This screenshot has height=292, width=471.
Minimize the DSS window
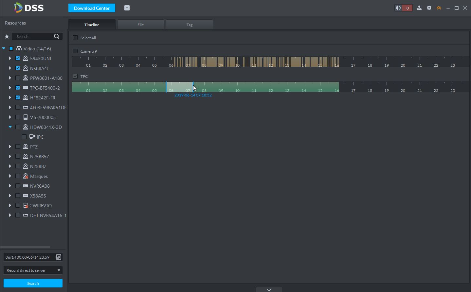coord(448,8)
